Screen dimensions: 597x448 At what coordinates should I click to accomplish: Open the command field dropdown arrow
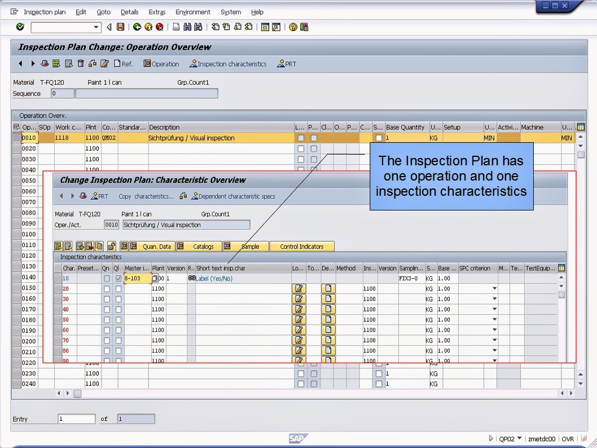click(96, 27)
